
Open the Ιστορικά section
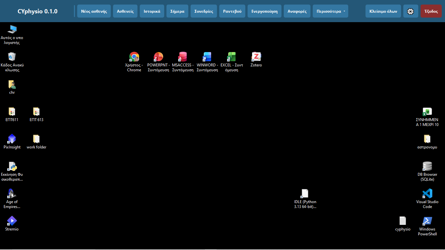tap(152, 11)
